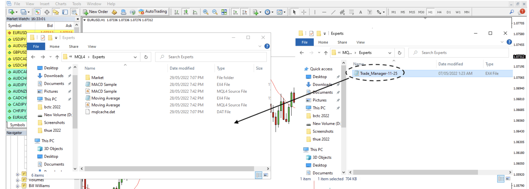Viewport: 529px width, 189px height.
Task: Open the Share tab in right Explorer window
Action: (x=342, y=42)
